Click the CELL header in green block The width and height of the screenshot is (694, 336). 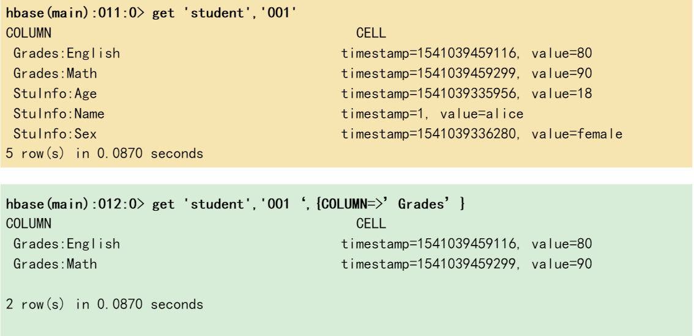click(371, 224)
